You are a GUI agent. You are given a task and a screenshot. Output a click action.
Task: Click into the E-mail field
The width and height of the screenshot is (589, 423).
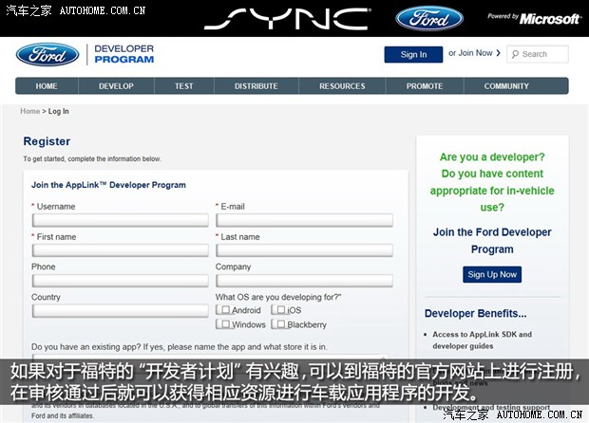[x=304, y=221]
